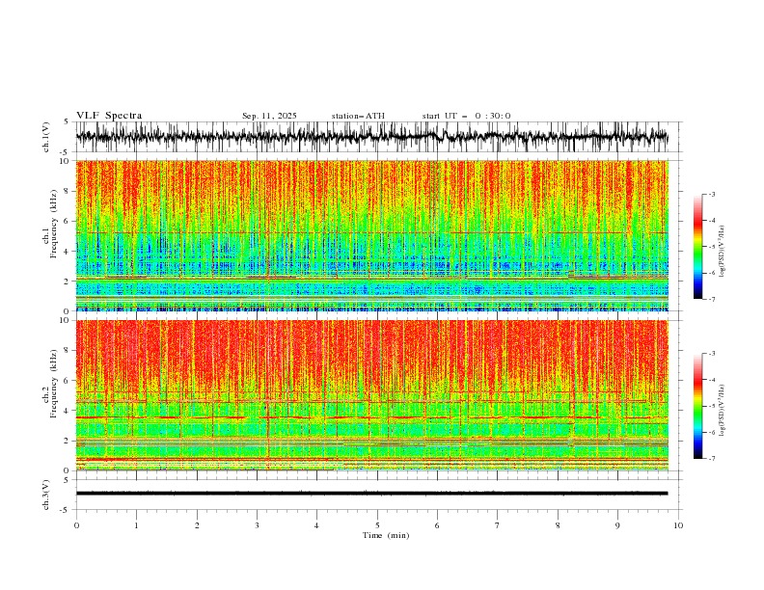764x590 pixels.
Task: Click the ch.2 spectrogram colorbar
Action: click(x=698, y=406)
